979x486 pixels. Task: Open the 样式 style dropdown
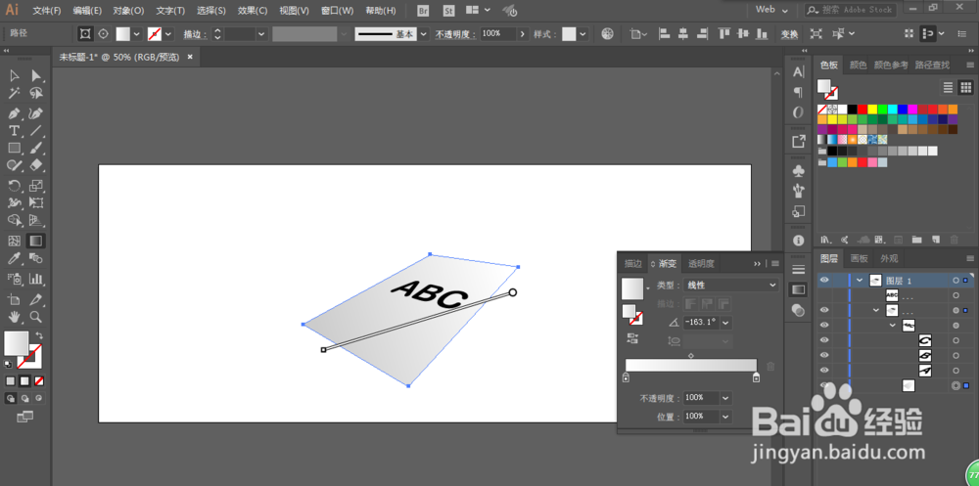pos(583,34)
